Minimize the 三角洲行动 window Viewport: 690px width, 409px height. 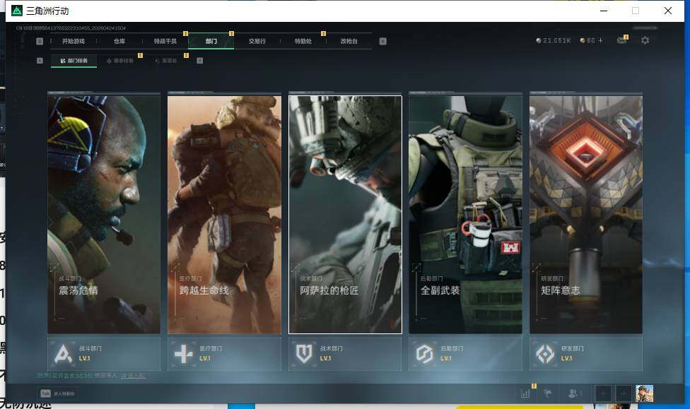tap(604, 11)
